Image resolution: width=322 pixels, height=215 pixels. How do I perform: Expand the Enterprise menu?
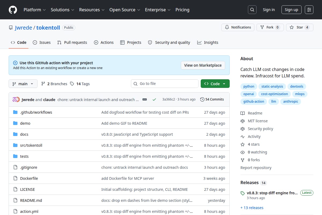(158, 10)
